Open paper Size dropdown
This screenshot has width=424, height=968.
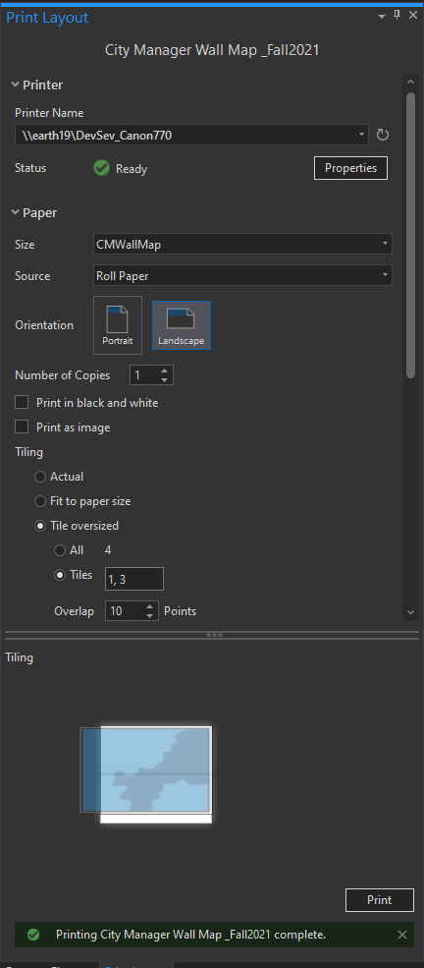pyautogui.click(x=242, y=245)
